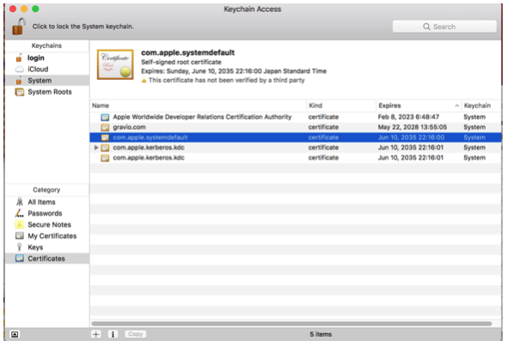Click the magnifying glass search icon
The height and width of the screenshot is (347, 507).
[426, 27]
